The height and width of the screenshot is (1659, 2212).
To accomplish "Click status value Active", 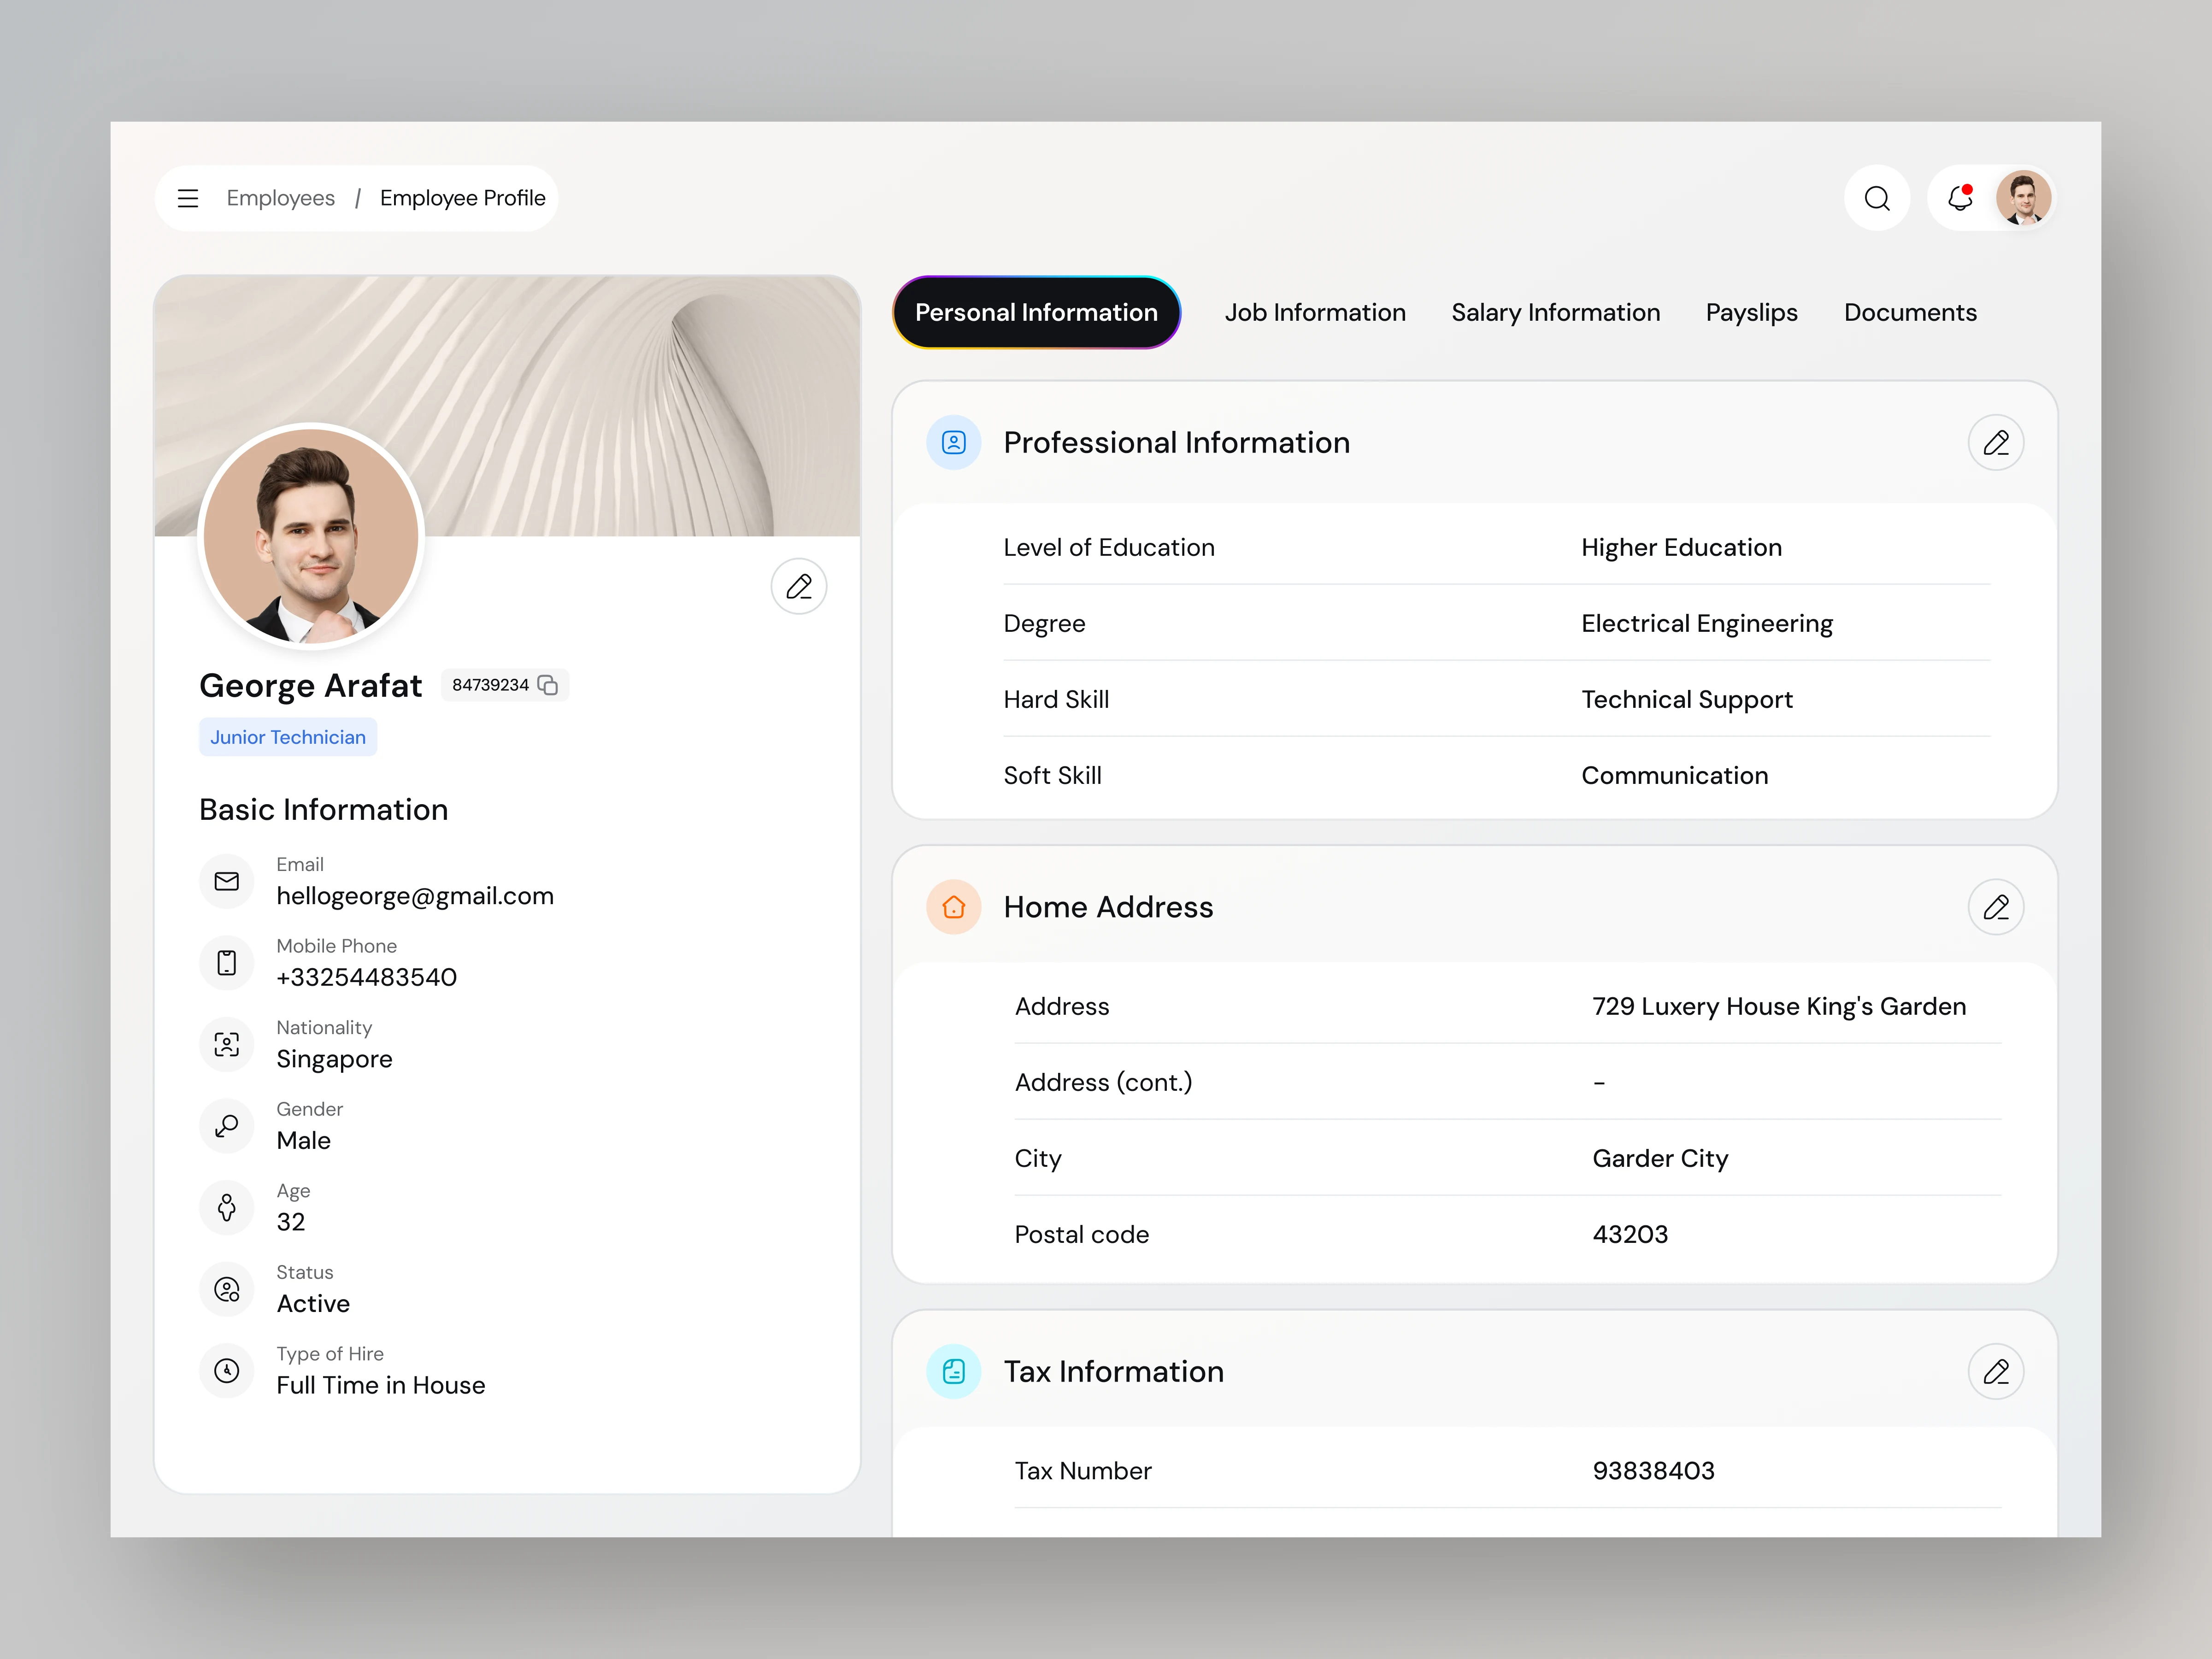I will pyautogui.click(x=313, y=1304).
